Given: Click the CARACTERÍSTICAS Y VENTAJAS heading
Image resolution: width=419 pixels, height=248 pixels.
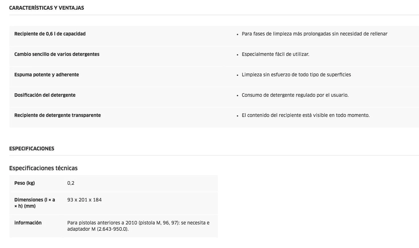Looking at the screenshot, I should [x=47, y=8].
